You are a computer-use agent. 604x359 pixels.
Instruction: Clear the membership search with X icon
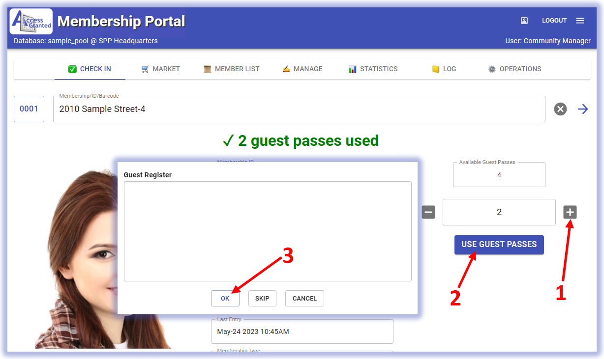[561, 109]
